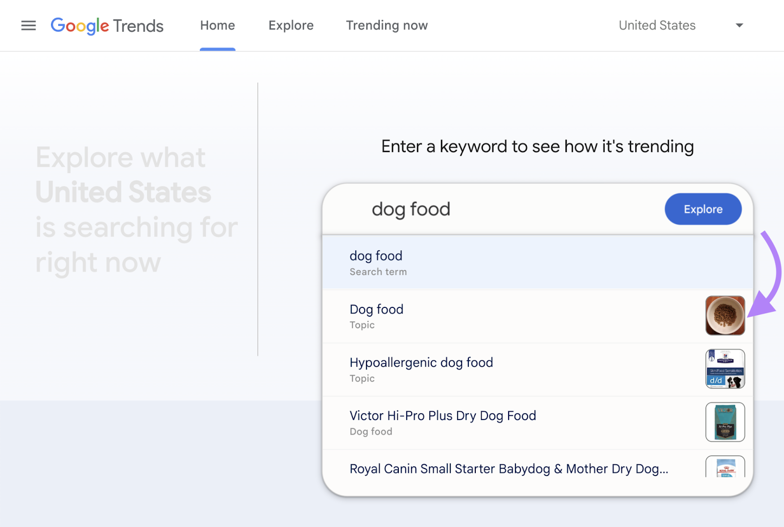Open the hamburger navigation menu

(28, 25)
